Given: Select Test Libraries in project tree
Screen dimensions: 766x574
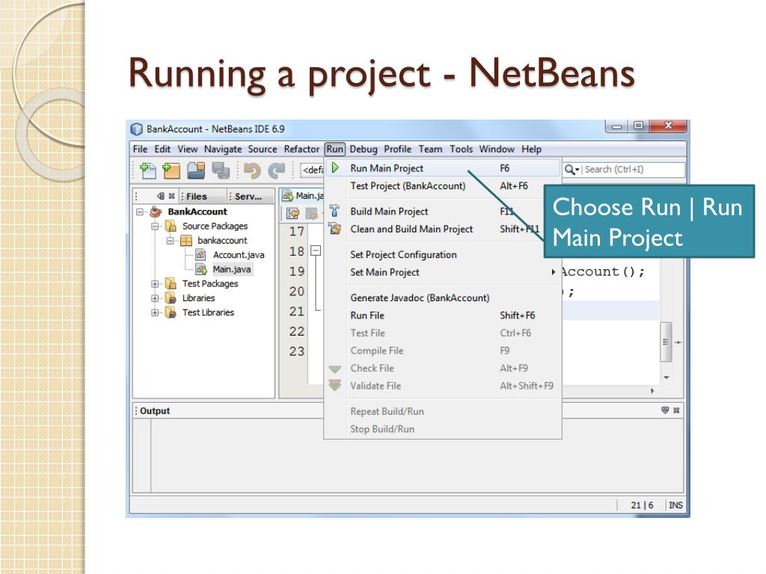Looking at the screenshot, I should tap(208, 312).
